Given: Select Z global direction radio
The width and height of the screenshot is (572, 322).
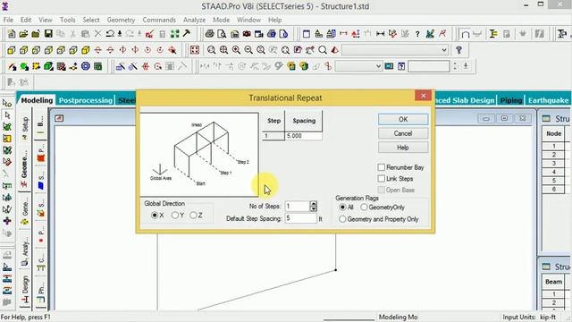Looking at the screenshot, I should (x=193, y=216).
